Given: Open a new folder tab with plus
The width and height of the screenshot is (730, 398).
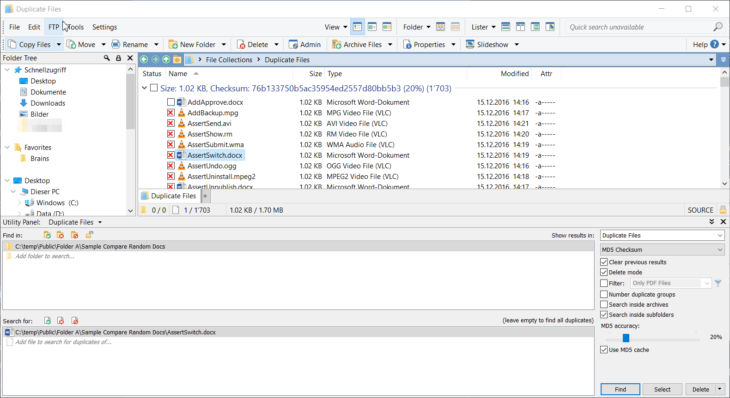Looking at the screenshot, I should coord(205,196).
